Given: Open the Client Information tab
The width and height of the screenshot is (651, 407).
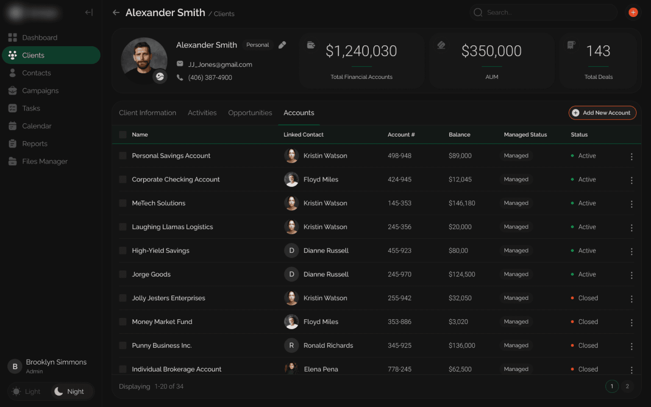Looking at the screenshot, I should tap(147, 113).
